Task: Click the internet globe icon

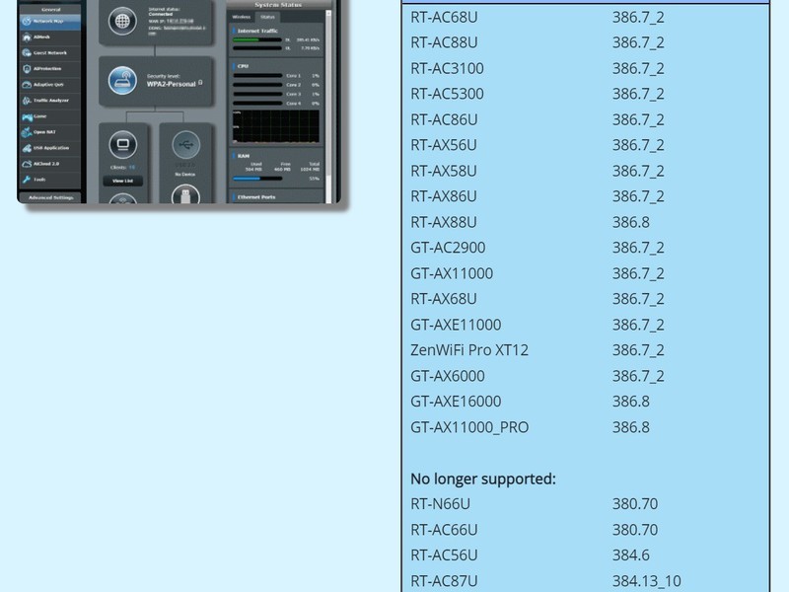Action: 122,21
